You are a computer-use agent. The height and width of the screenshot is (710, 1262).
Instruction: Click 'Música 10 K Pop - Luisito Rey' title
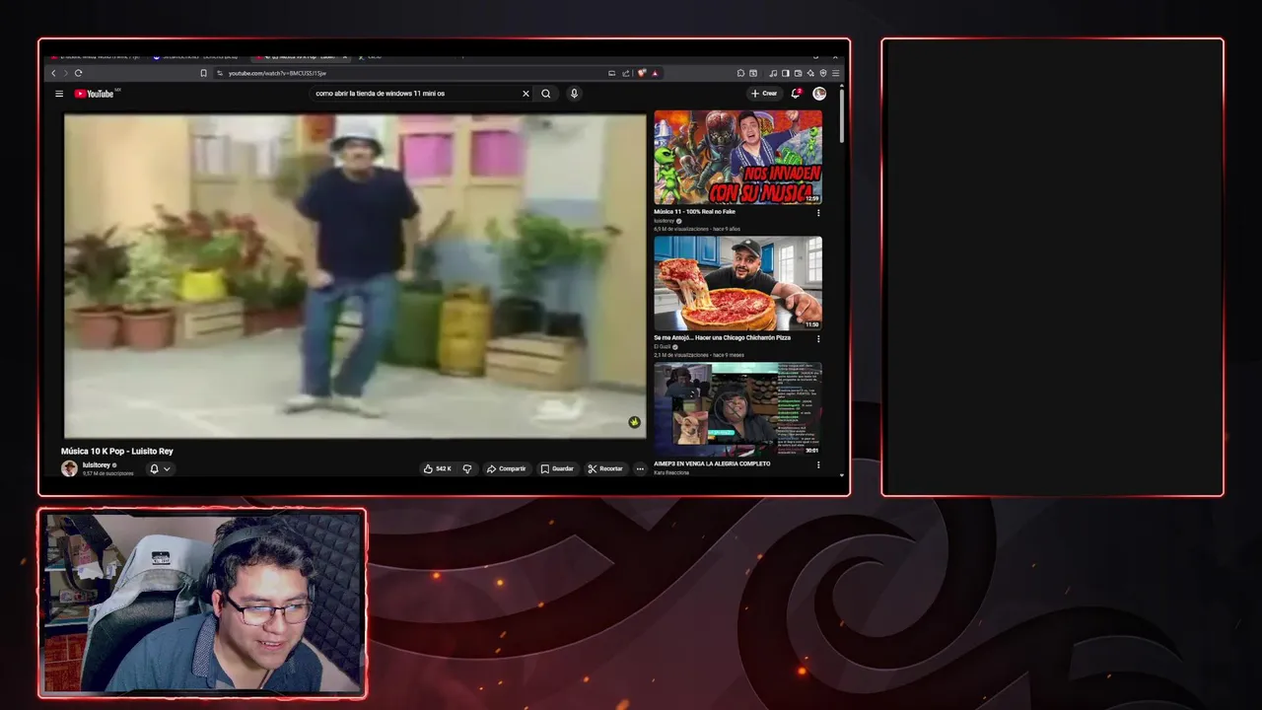coord(117,452)
